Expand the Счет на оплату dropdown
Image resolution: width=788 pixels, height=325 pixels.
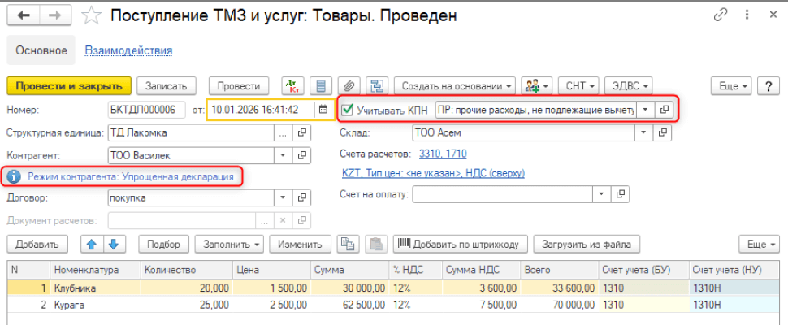(602, 194)
